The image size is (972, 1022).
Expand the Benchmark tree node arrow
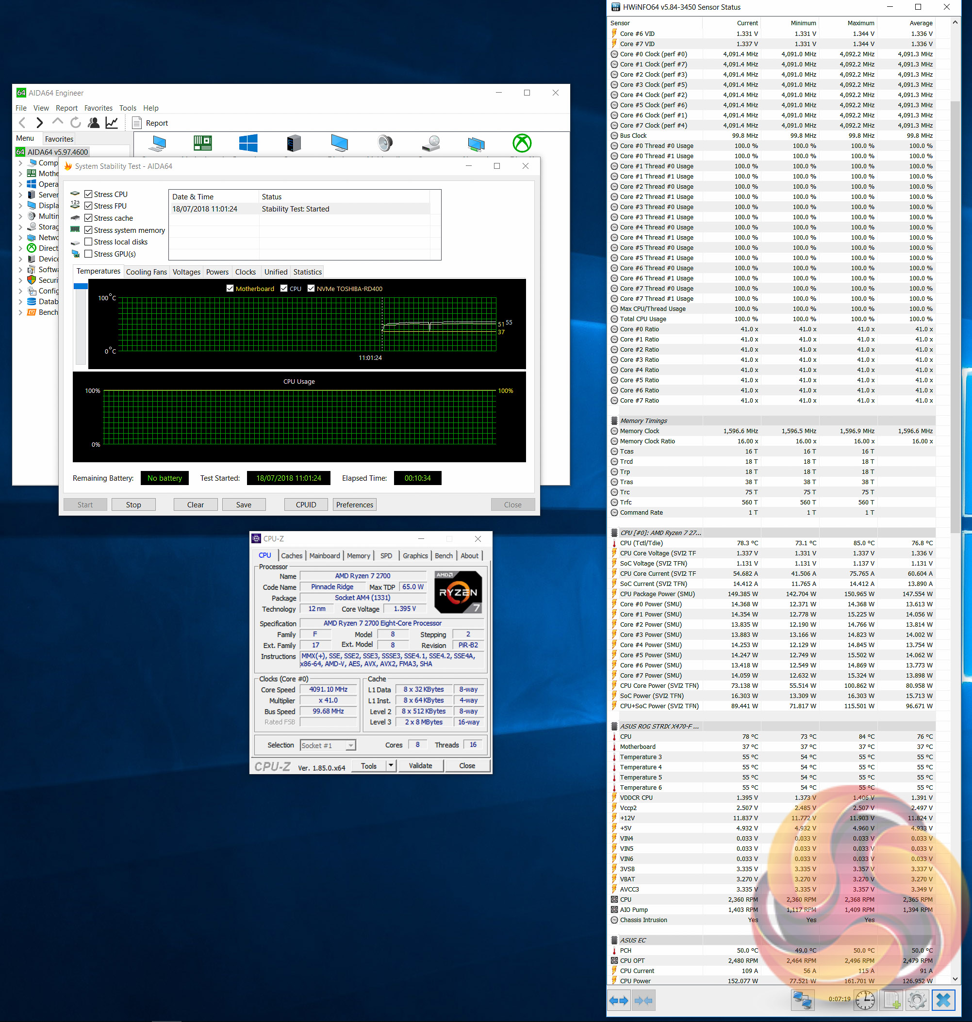coord(20,312)
